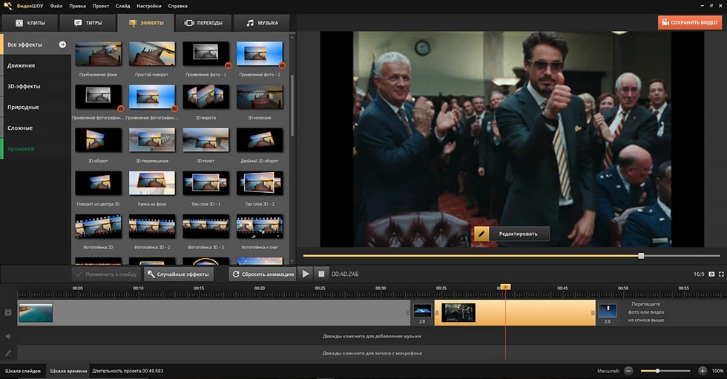Select the Фотоплёнка 3D effect
The height and width of the screenshot is (379, 727).
(98, 226)
